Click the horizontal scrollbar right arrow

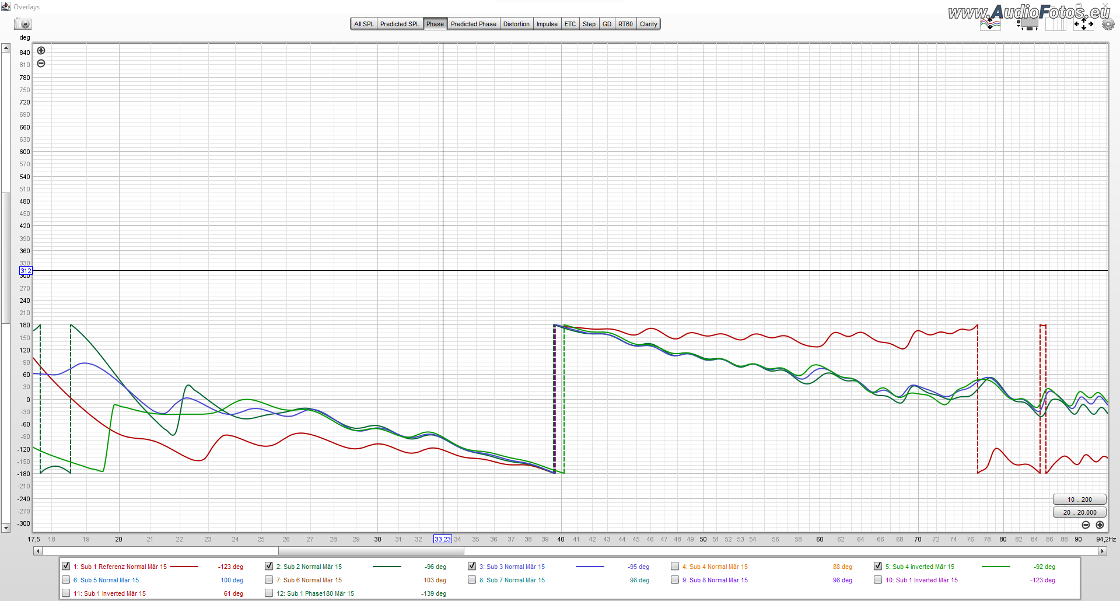(x=1102, y=551)
